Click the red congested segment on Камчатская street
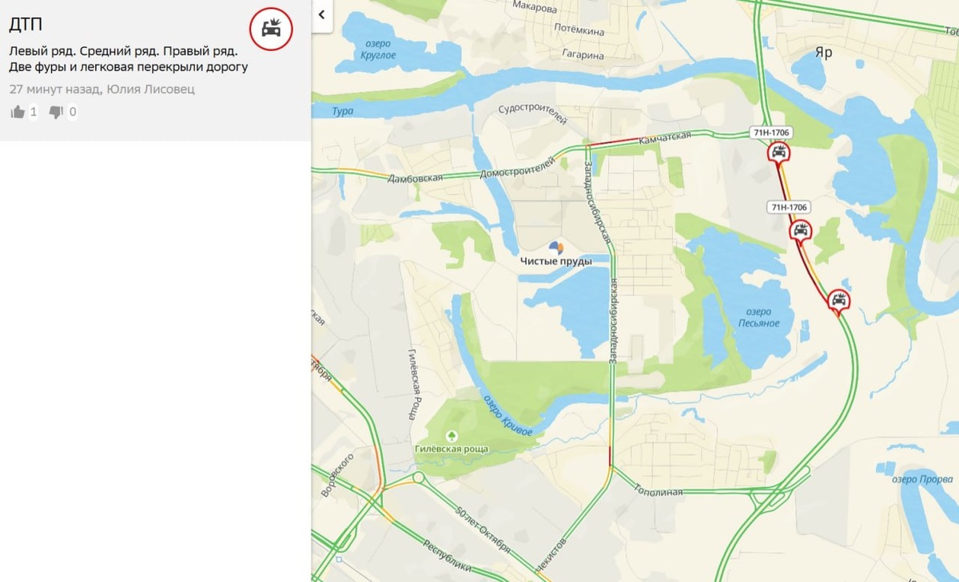Screen dimensions: 959x582 point(614,143)
